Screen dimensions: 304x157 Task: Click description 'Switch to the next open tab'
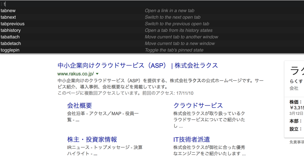(x=172, y=17)
